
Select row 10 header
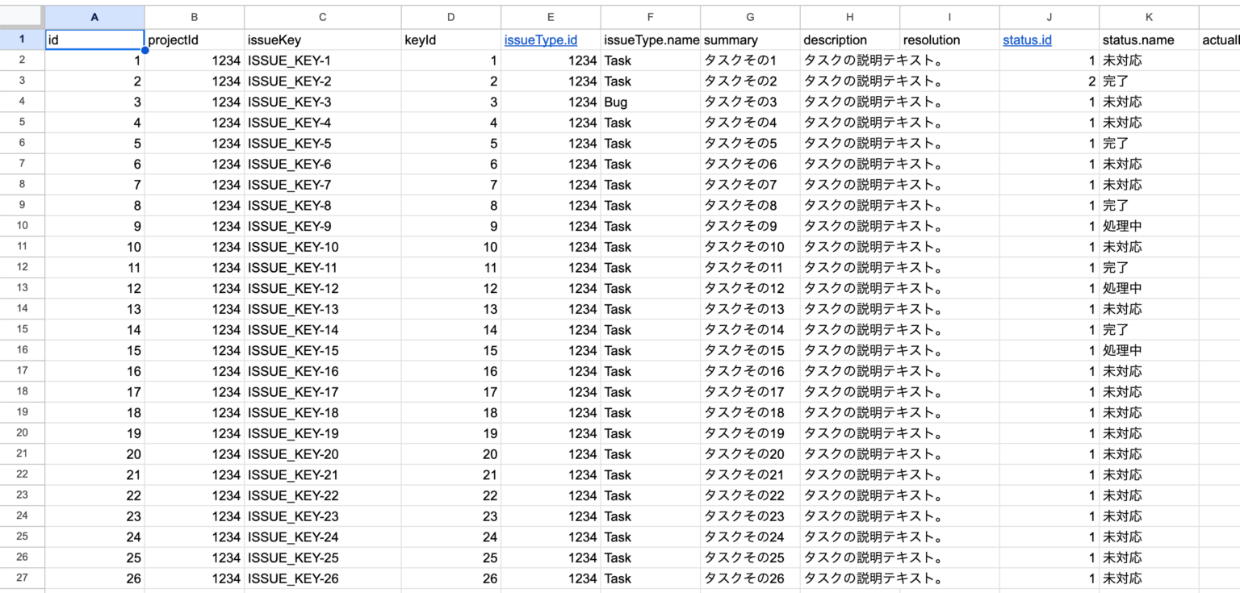click(22, 226)
